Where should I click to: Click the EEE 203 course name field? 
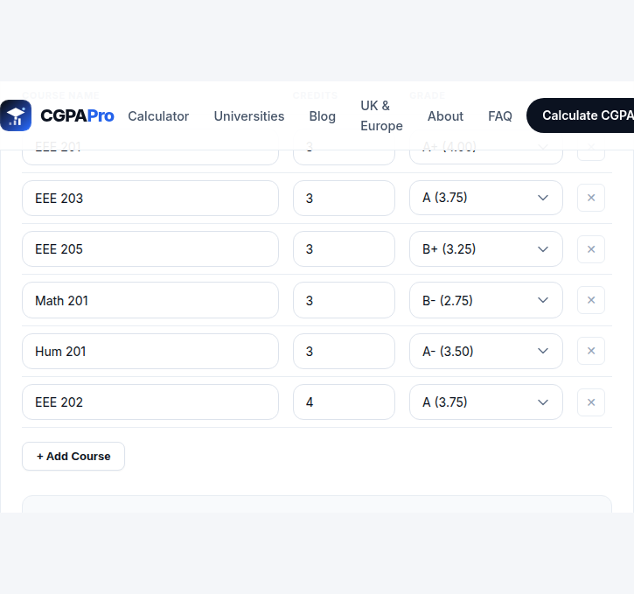(150, 198)
